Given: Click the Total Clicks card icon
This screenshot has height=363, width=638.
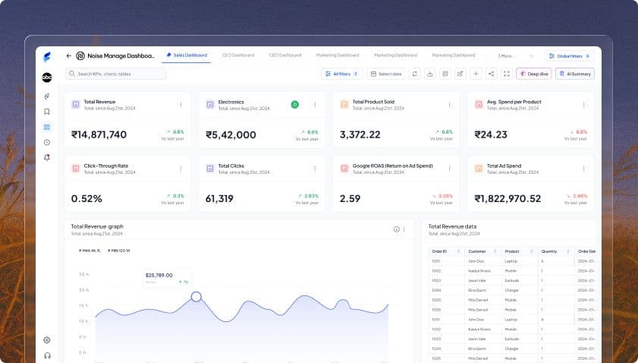Looking at the screenshot, I should coord(210,169).
